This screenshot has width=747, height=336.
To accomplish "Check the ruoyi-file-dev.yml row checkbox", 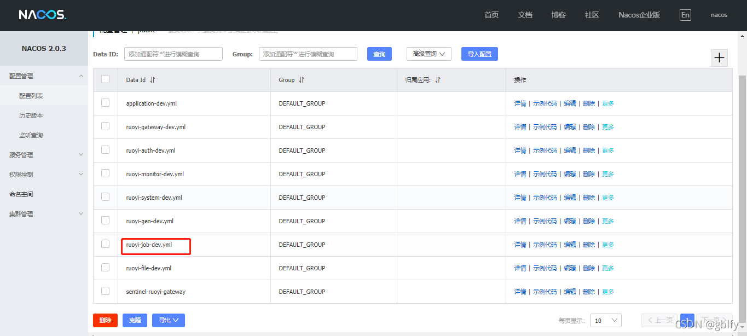I will click(x=106, y=268).
